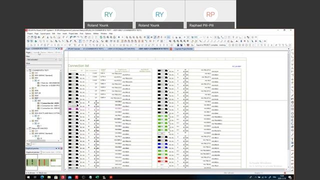320x180 pixels.
Task: Open File Explorer from taskbar
Action: pos(49,177)
